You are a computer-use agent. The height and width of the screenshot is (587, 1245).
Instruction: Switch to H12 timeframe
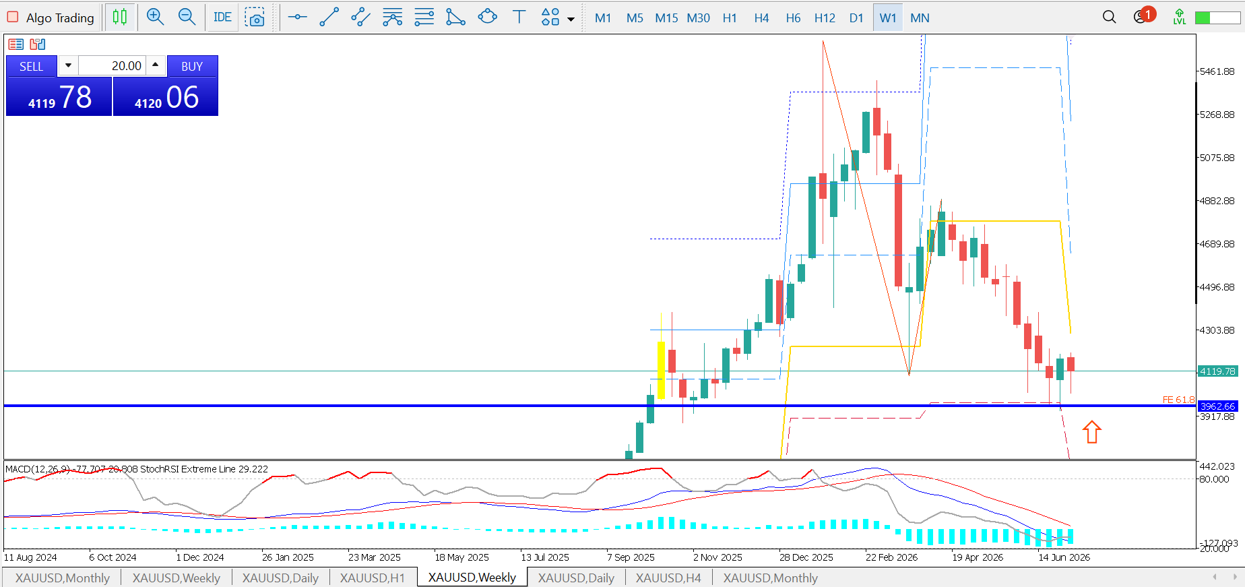pyautogui.click(x=825, y=18)
